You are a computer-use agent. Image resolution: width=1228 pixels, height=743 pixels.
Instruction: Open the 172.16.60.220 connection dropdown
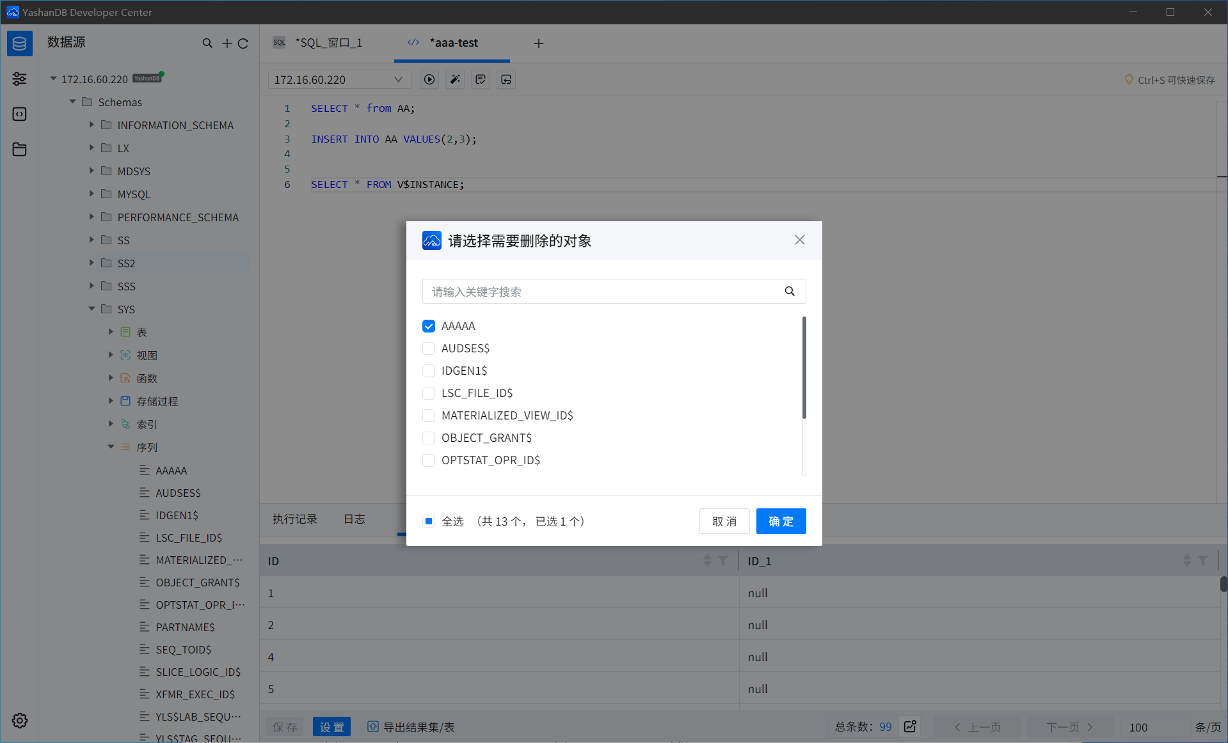click(398, 79)
